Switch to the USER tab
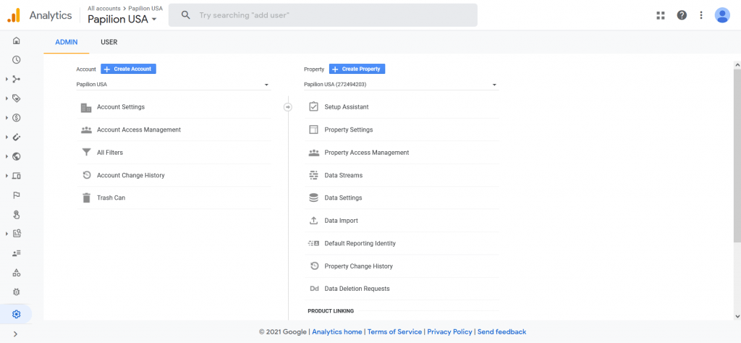The image size is (741, 343). click(109, 42)
